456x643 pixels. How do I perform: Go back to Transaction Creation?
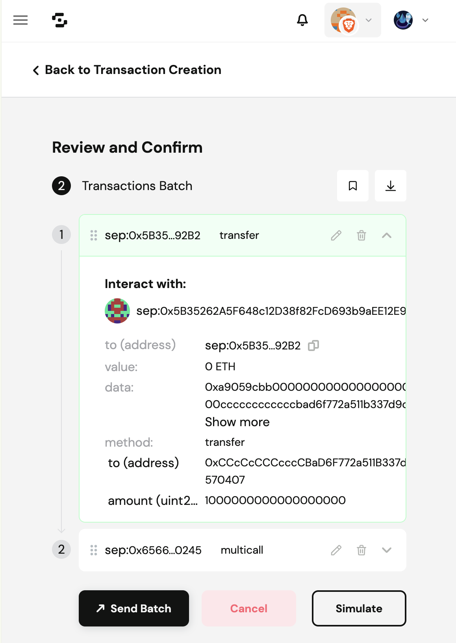127,70
